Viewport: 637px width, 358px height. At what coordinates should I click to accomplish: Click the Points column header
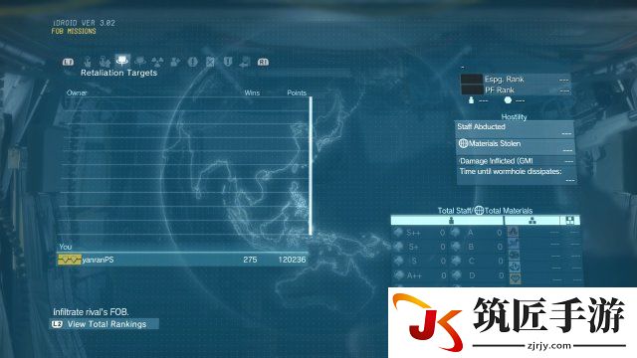pos(297,92)
